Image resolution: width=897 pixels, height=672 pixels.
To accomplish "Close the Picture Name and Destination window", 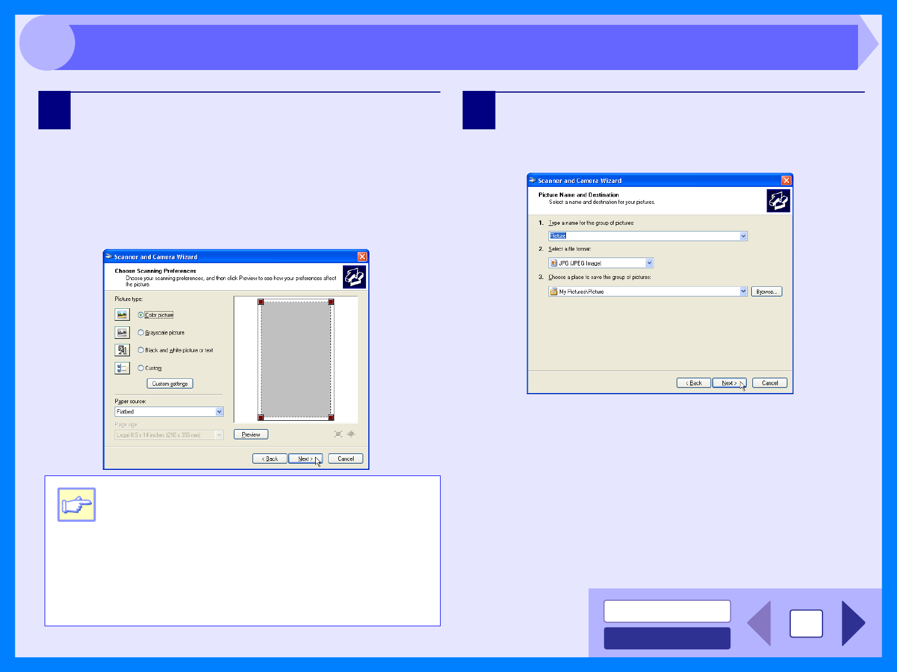I will coord(786,180).
